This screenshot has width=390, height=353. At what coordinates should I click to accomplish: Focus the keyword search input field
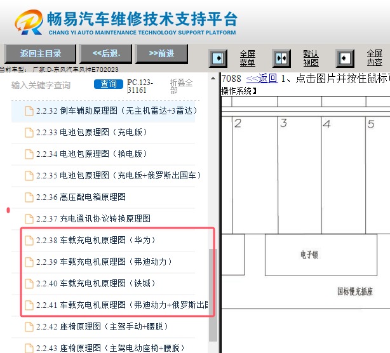[x=51, y=85]
